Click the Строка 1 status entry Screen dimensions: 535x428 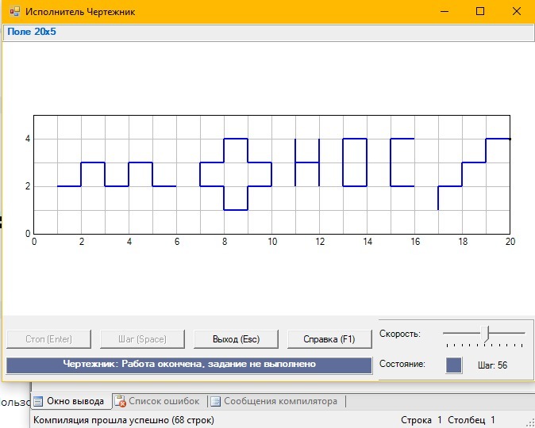pyautogui.click(x=421, y=420)
